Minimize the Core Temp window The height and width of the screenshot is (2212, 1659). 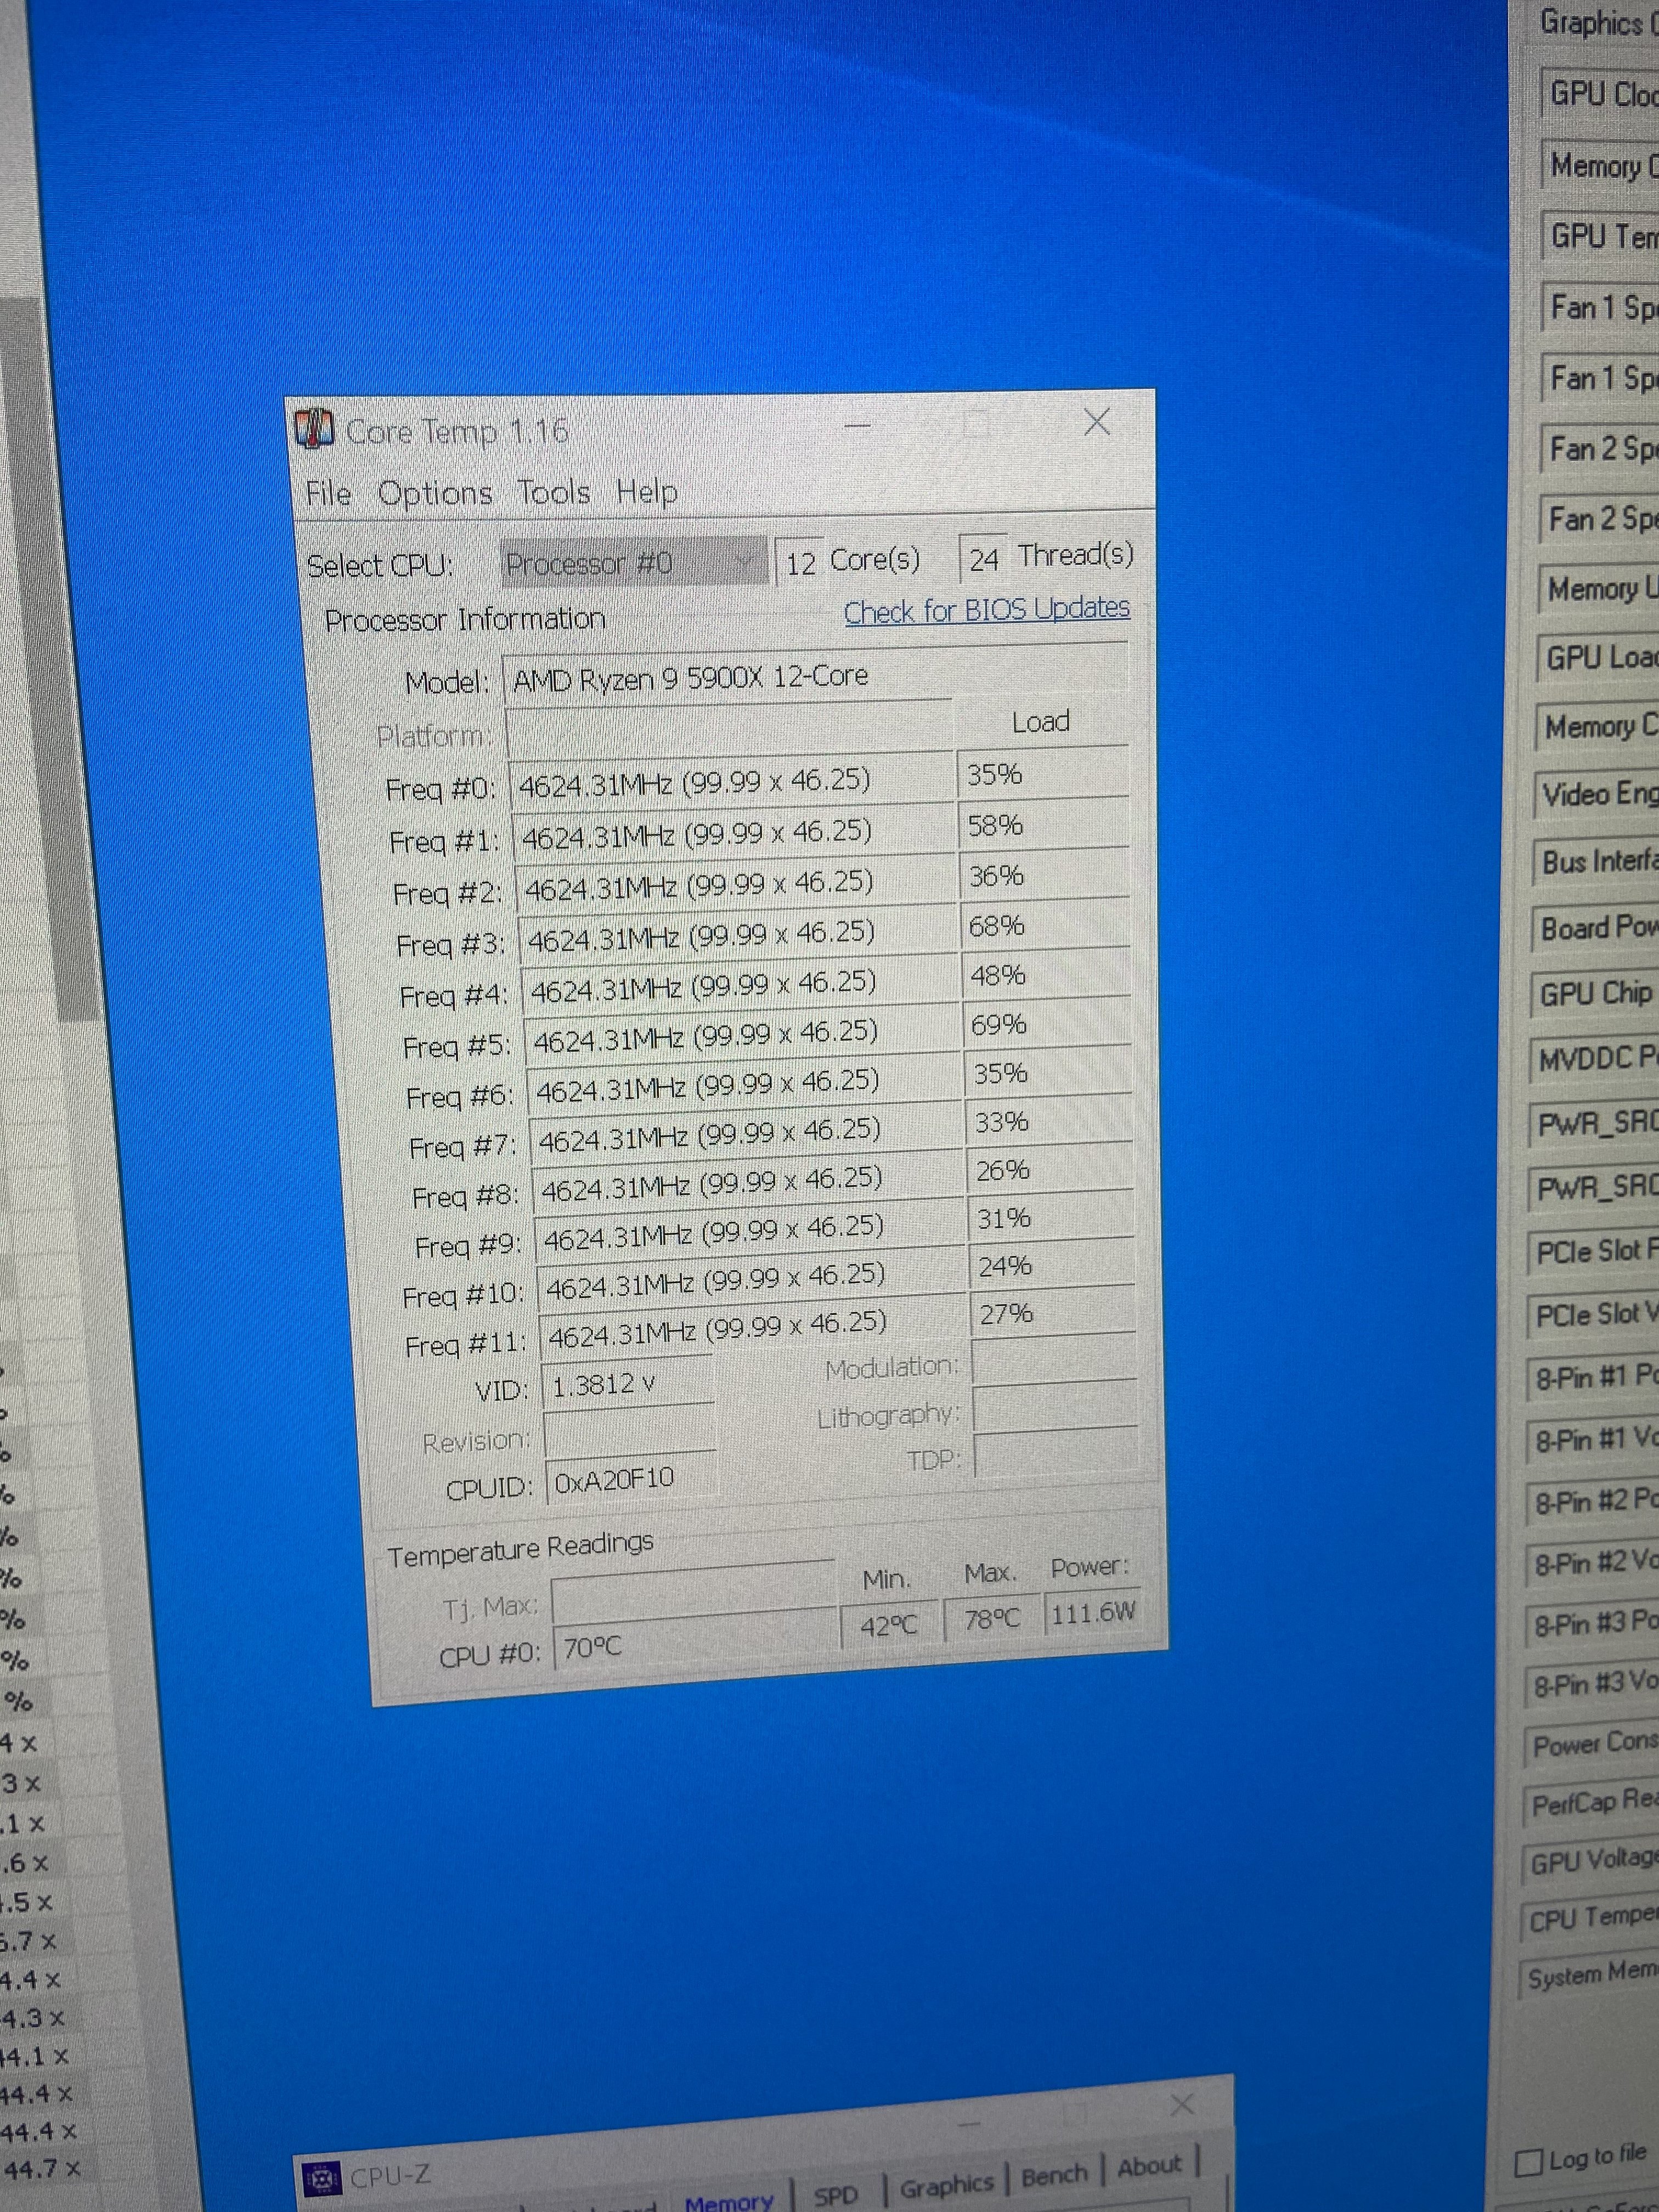click(857, 427)
